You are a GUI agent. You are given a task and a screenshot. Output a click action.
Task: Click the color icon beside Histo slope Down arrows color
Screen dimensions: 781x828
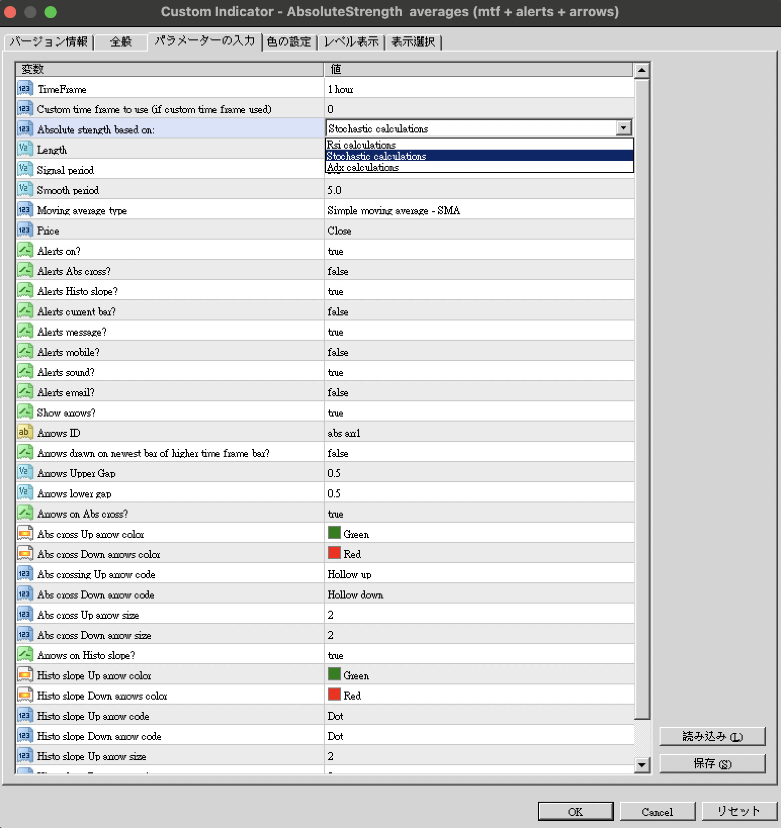tap(25, 695)
